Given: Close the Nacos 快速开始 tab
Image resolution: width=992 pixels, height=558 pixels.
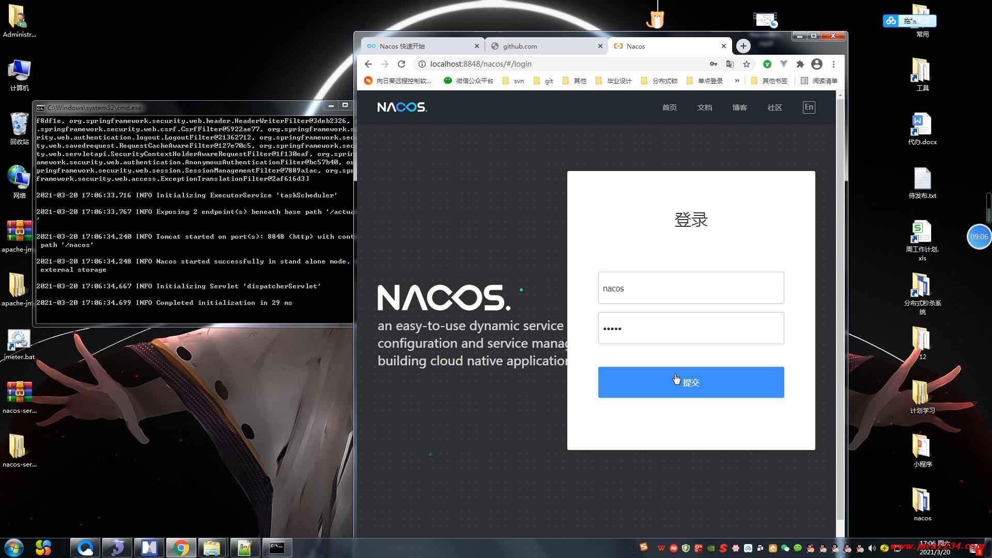Looking at the screenshot, I should pyautogui.click(x=476, y=46).
